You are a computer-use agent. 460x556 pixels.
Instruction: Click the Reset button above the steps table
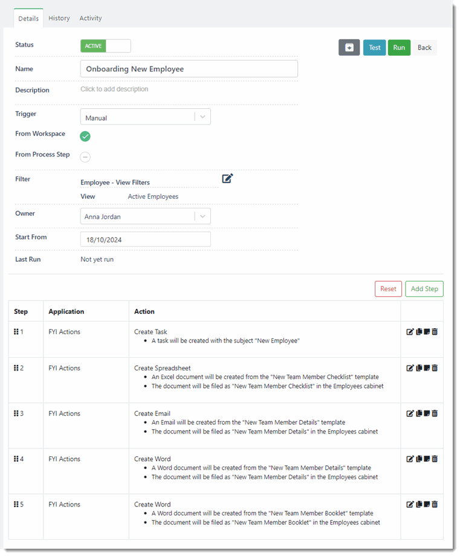pyautogui.click(x=388, y=289)
